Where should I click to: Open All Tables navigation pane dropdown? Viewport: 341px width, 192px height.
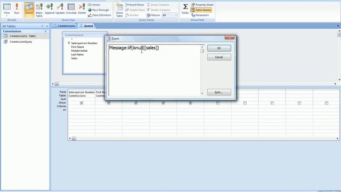pyautogui.click(x=42, y=26)
